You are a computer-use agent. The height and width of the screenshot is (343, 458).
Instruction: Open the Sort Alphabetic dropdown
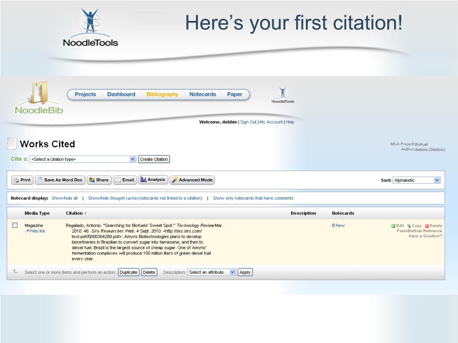tap(416, 180)
